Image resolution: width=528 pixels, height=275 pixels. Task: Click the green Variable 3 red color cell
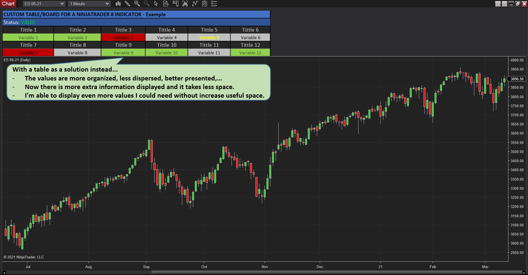pos(123,37)
